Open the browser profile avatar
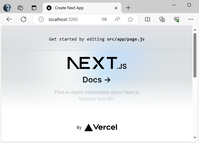The image size is (199, 143). click(7, 8)
